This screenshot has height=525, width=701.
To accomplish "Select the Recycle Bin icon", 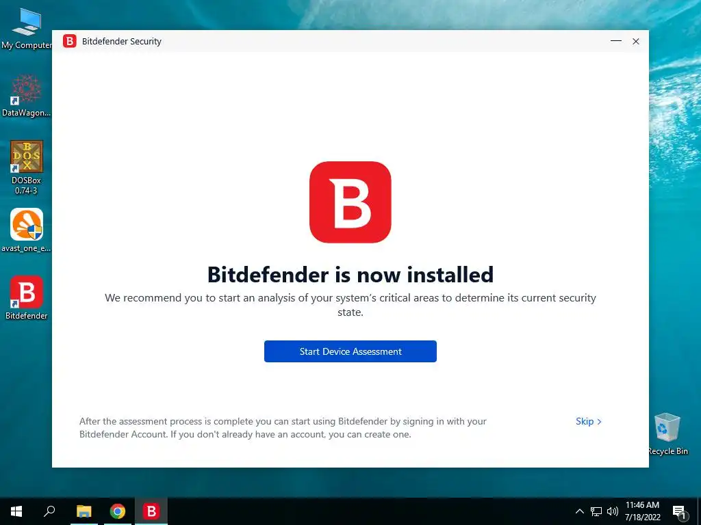I will (x=667, y=434).
